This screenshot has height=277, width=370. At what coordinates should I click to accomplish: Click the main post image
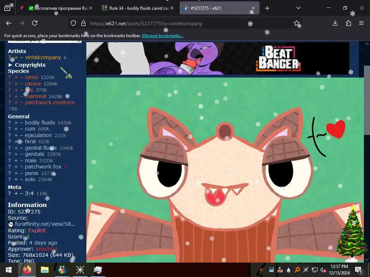tap(225, 170)
